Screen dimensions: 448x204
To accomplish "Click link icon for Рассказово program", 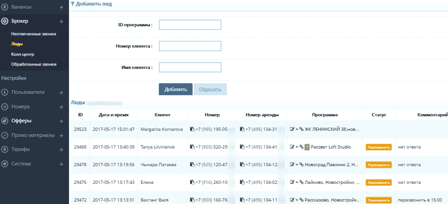I will pyautogui.click(x=301, y=200).
